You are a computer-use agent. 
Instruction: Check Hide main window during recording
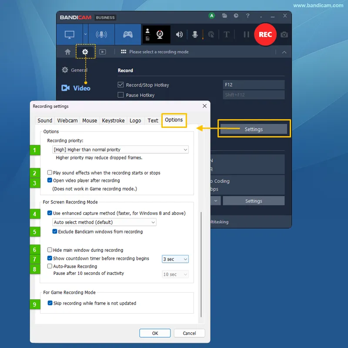tap(50, 250)
